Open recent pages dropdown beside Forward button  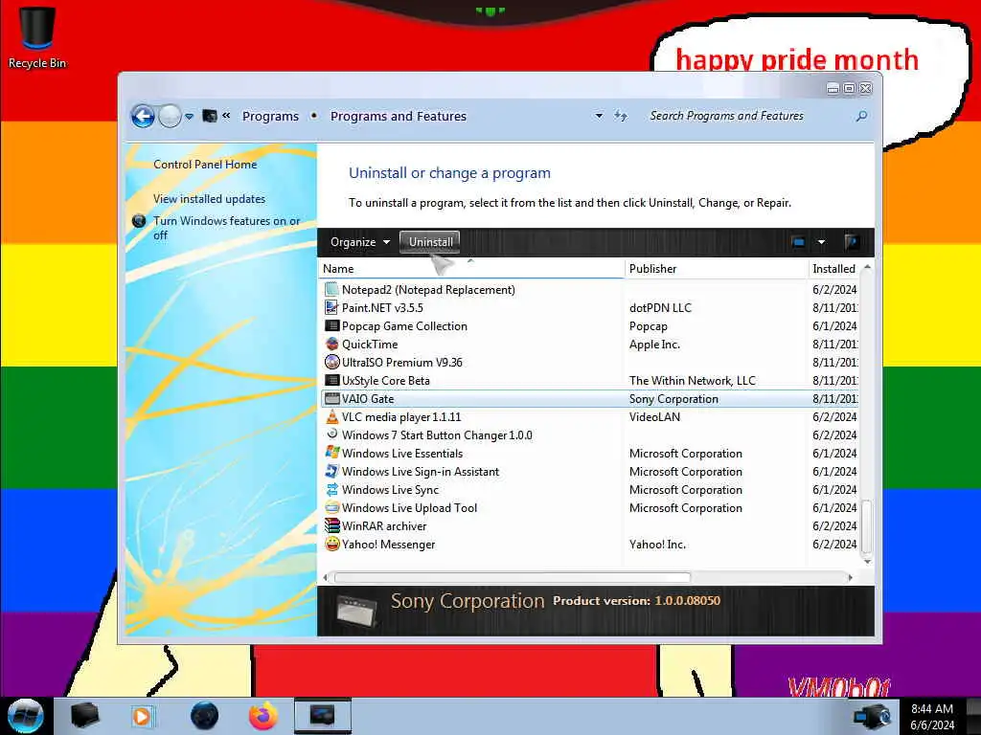[189, 116]
